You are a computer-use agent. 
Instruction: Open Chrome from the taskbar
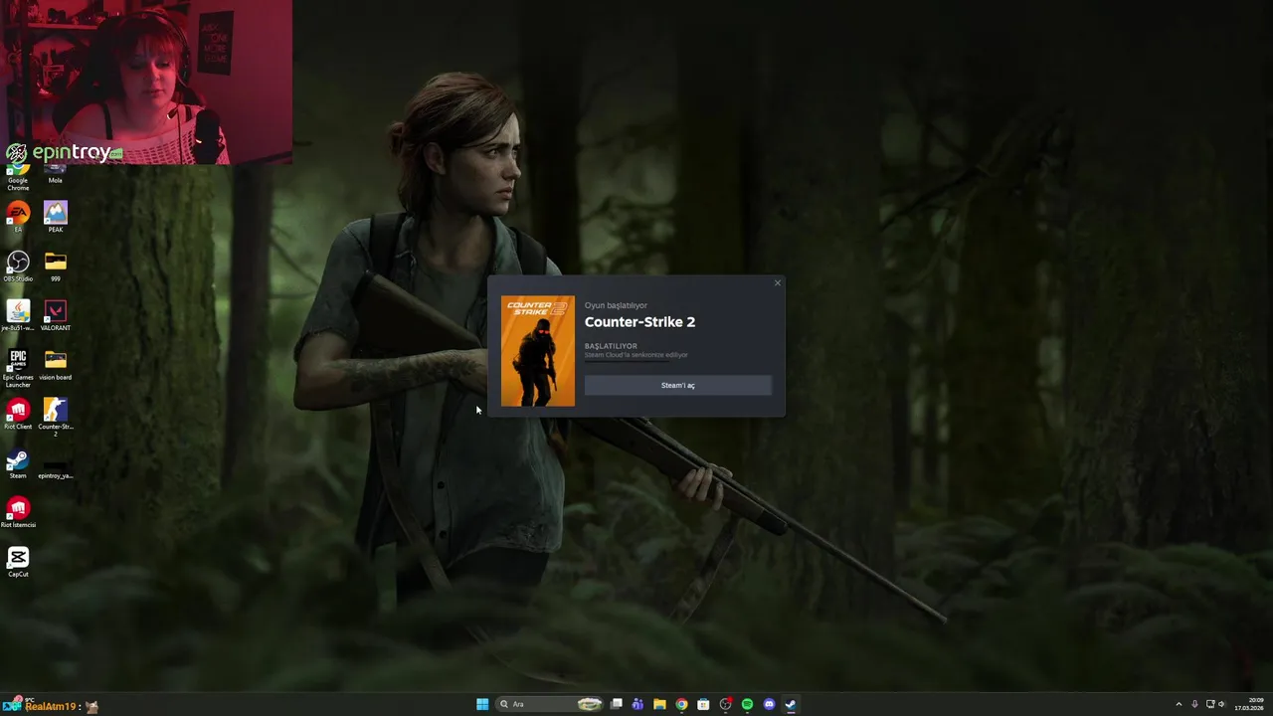tap(681, 704)
